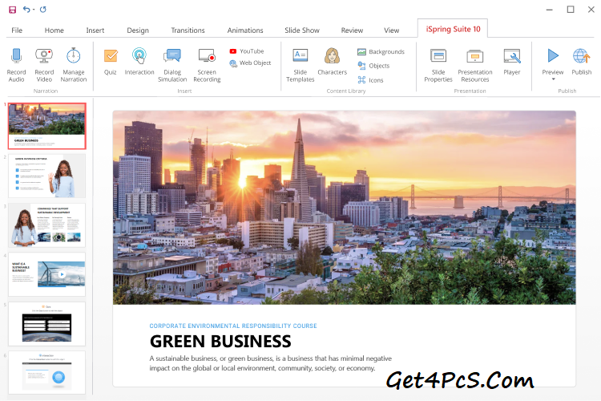
Task: Click the Record Audio microphone icon
Action: click(x=16, y=55)
